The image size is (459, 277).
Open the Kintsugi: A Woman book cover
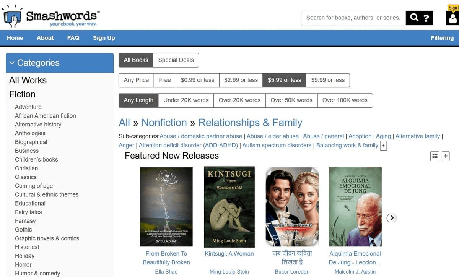coord(229,207)
